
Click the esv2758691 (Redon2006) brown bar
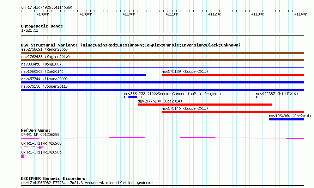click(162, 53)
